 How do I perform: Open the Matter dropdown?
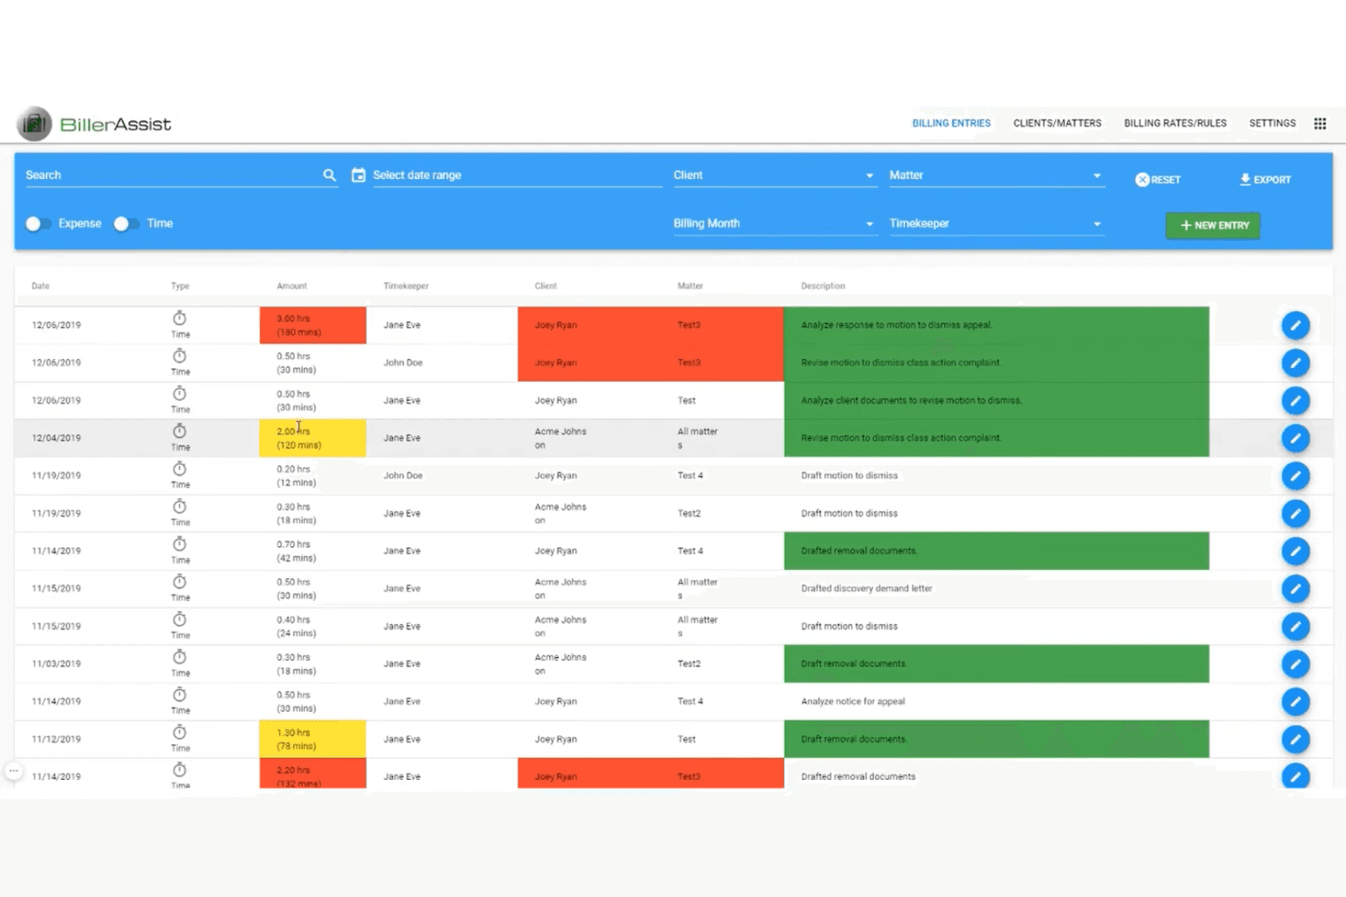pyautogui.click(x=997, y=175)
